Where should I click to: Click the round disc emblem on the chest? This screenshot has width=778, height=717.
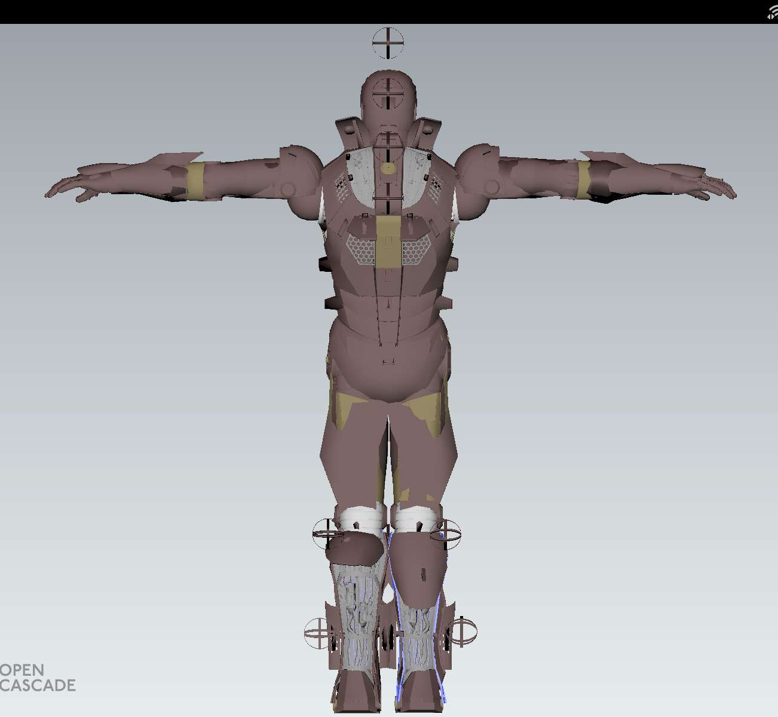pos(388,167)
